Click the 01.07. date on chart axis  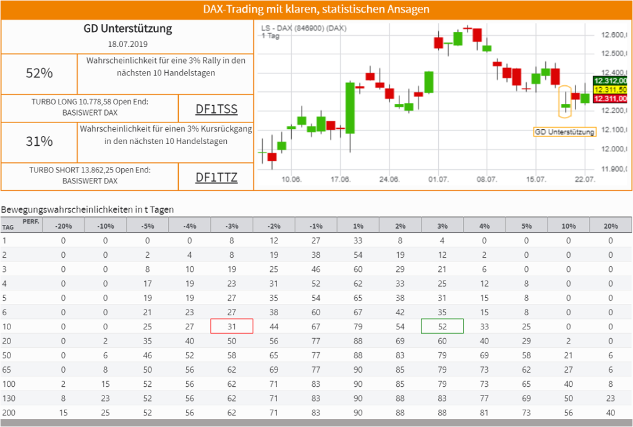438,179
